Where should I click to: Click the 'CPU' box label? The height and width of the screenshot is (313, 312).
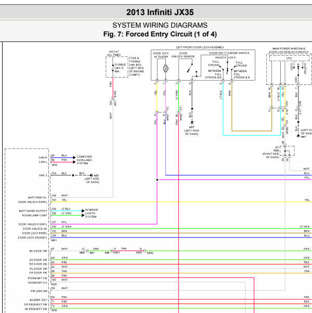(x=289, y=58)
